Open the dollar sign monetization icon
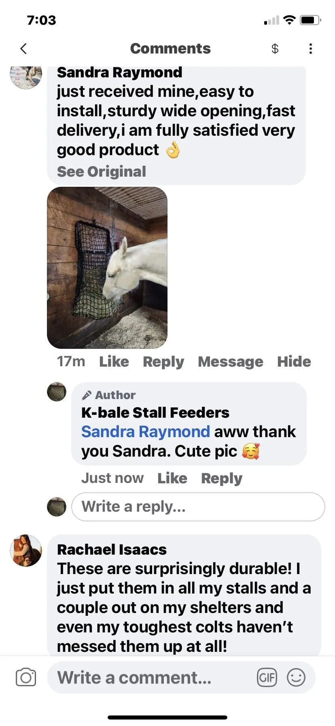 click(275, 49)
